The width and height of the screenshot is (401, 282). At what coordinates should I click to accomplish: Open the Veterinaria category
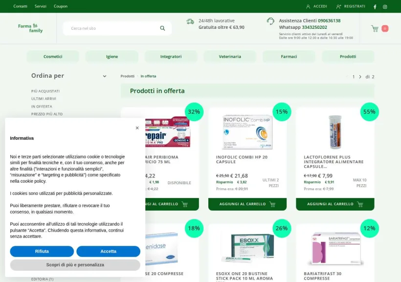230,57
